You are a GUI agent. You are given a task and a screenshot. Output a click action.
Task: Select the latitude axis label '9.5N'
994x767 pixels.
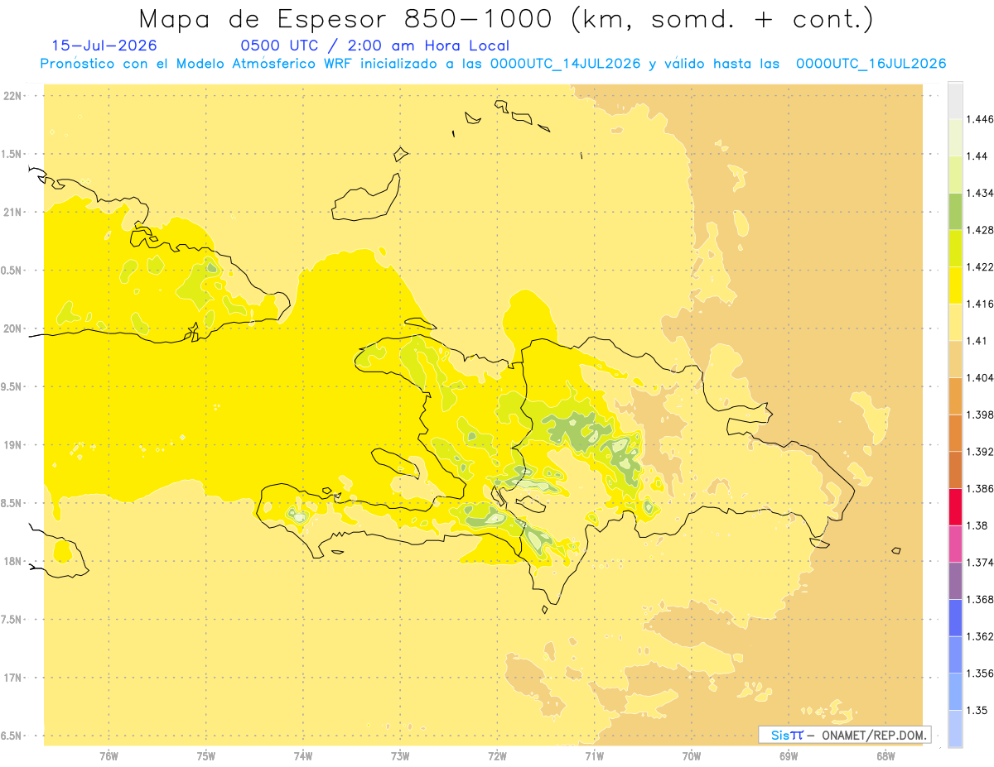click(12, 386)
